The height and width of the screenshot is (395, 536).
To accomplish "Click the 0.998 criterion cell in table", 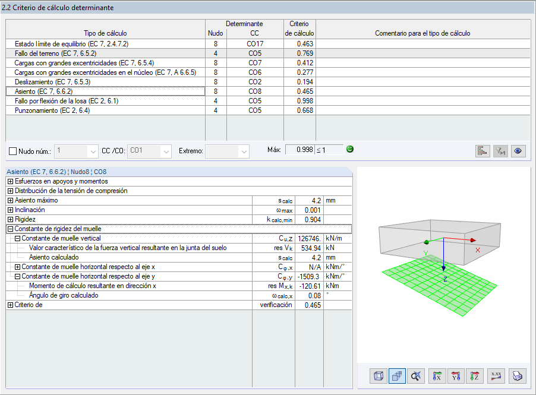I will (x=299, y=101).
